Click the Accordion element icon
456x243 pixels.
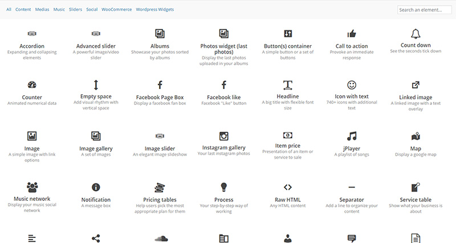tap(32, 34)
